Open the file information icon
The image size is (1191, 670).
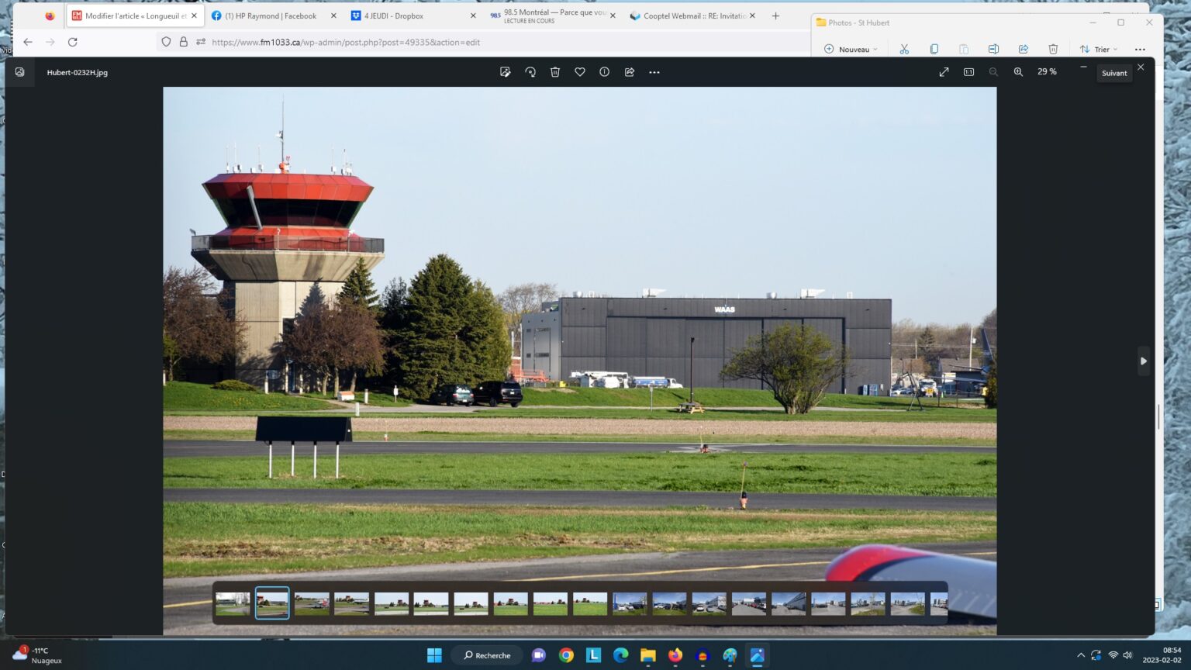pos(604,72)
